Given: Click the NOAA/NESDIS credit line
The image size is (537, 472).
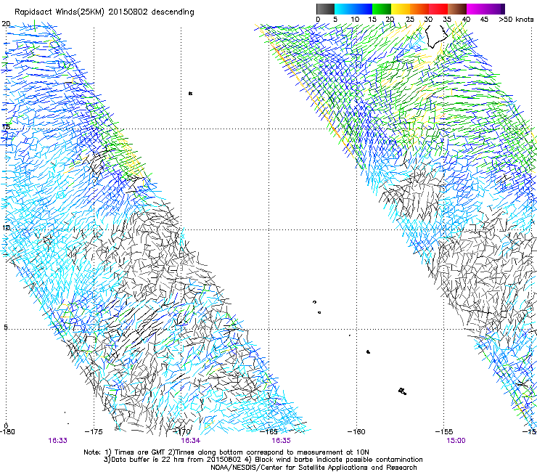Looking at the screenshot, I should (313, 468).
